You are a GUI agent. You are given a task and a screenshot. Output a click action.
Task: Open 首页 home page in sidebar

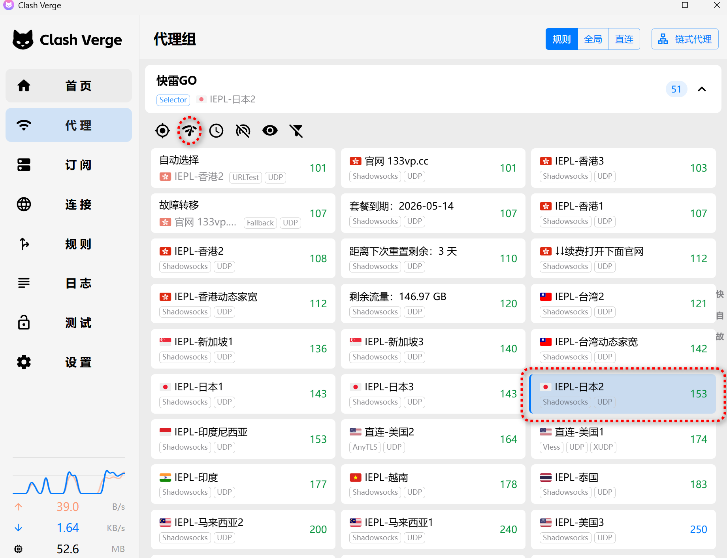[x=69, y=86]
